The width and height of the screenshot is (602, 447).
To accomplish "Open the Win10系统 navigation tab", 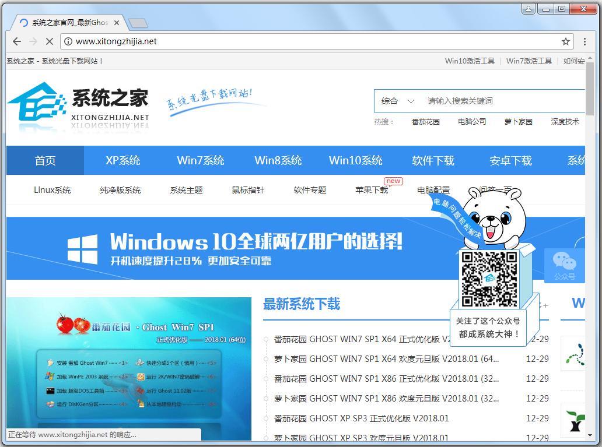I will [355, 160].
